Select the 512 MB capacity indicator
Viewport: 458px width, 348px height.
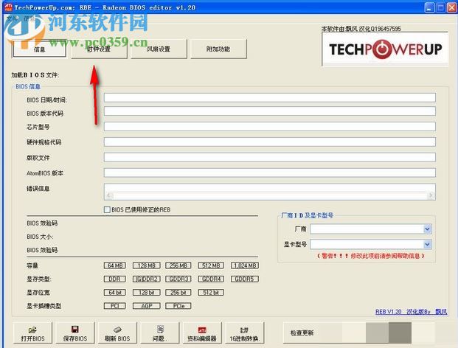coord(211,265)
